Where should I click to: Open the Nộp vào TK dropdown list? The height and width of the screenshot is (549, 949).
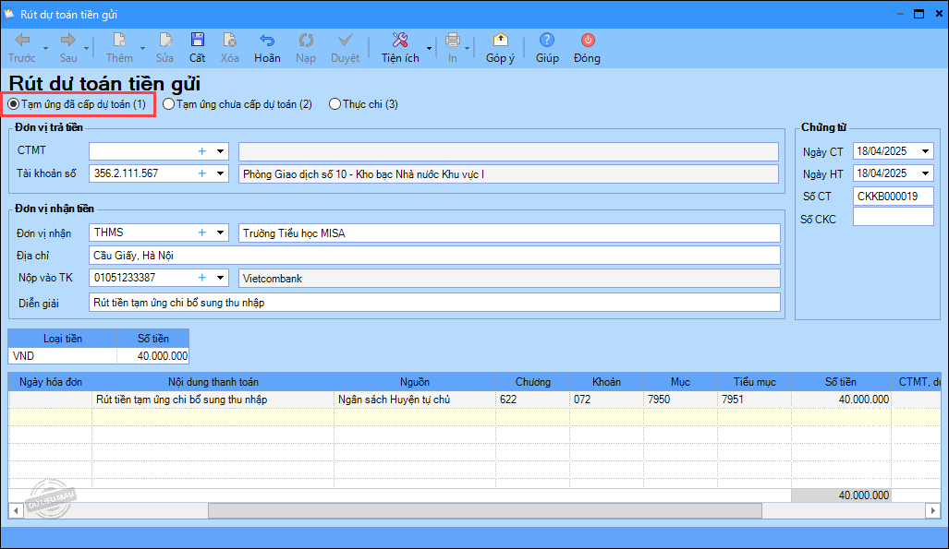[x=220, y=278]
